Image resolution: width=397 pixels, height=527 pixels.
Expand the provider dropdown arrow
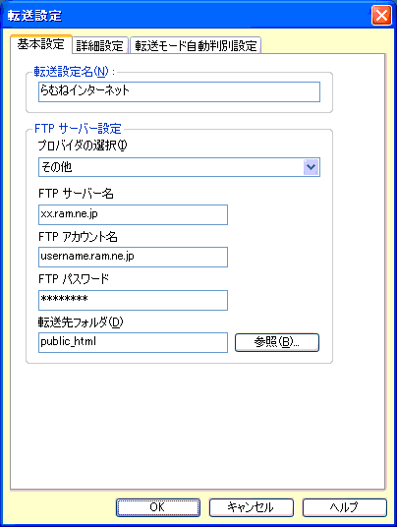pyautogui.click(x=311, y=167)
